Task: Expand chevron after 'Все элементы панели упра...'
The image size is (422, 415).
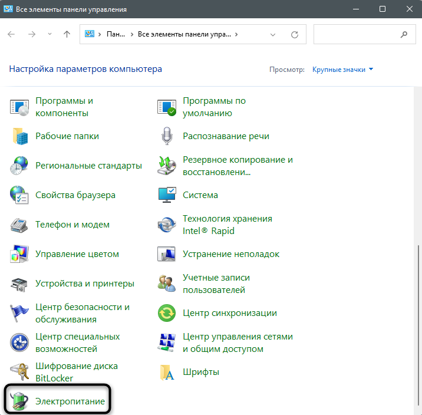Action: tap(236, 34)
